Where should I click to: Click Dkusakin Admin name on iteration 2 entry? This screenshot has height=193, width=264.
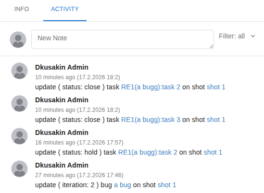[x=62, y=165]
